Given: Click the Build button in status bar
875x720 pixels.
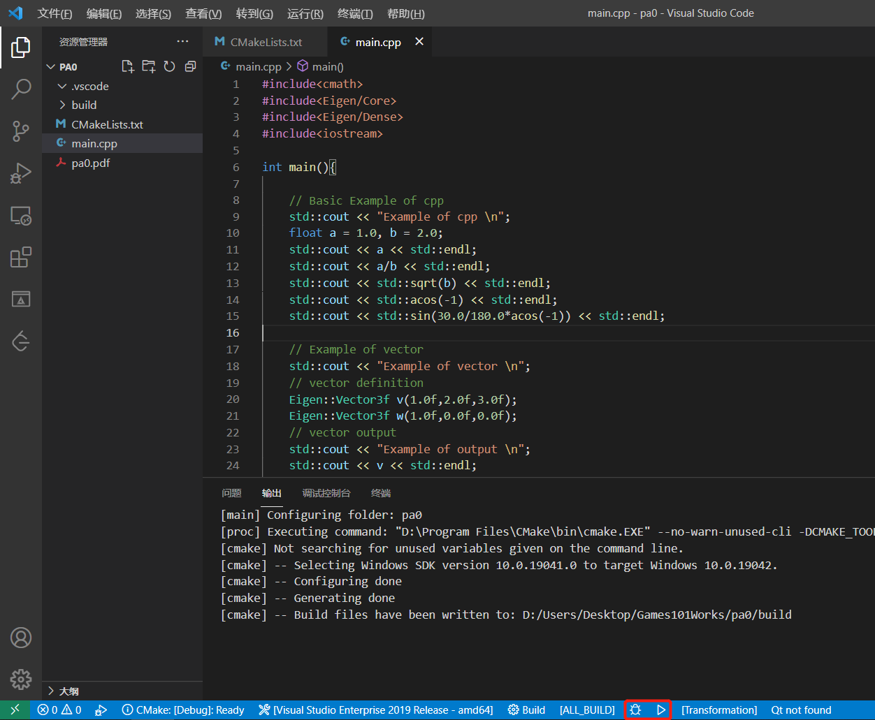Looking at the screenshot, I should click(526, 710).
